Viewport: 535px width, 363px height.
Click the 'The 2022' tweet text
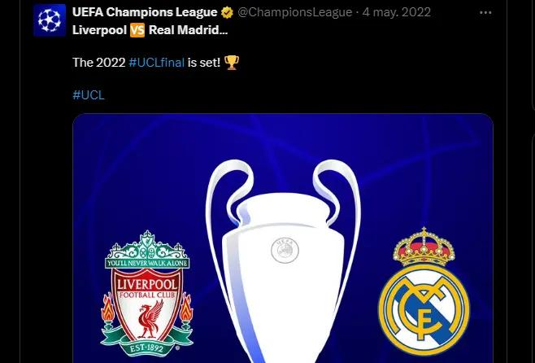click(99, 63)
